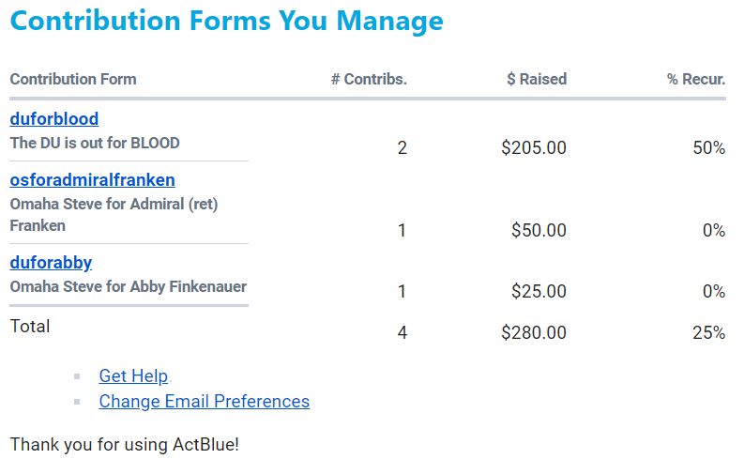Open the duforabby contribution form link
This screenshot has height=459, width=744.
(51, 263)
